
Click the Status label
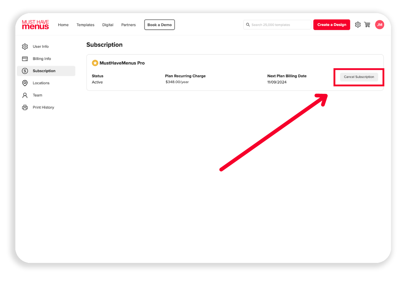pos(98,76)
